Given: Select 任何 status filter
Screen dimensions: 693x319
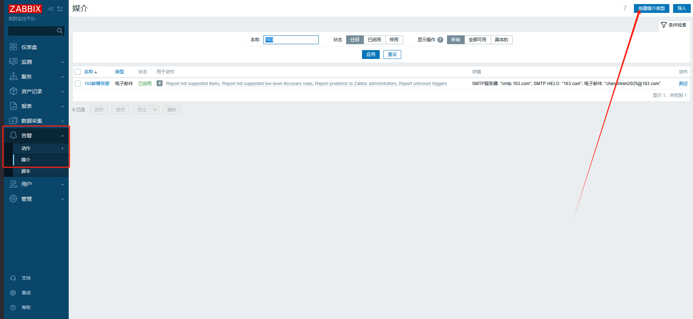Looking at the screenshot, I should 355,40.
